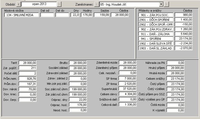This screenshot has width=200, height=119.
Task: Click the Dny field with 22,0
Action: [75, 15]
